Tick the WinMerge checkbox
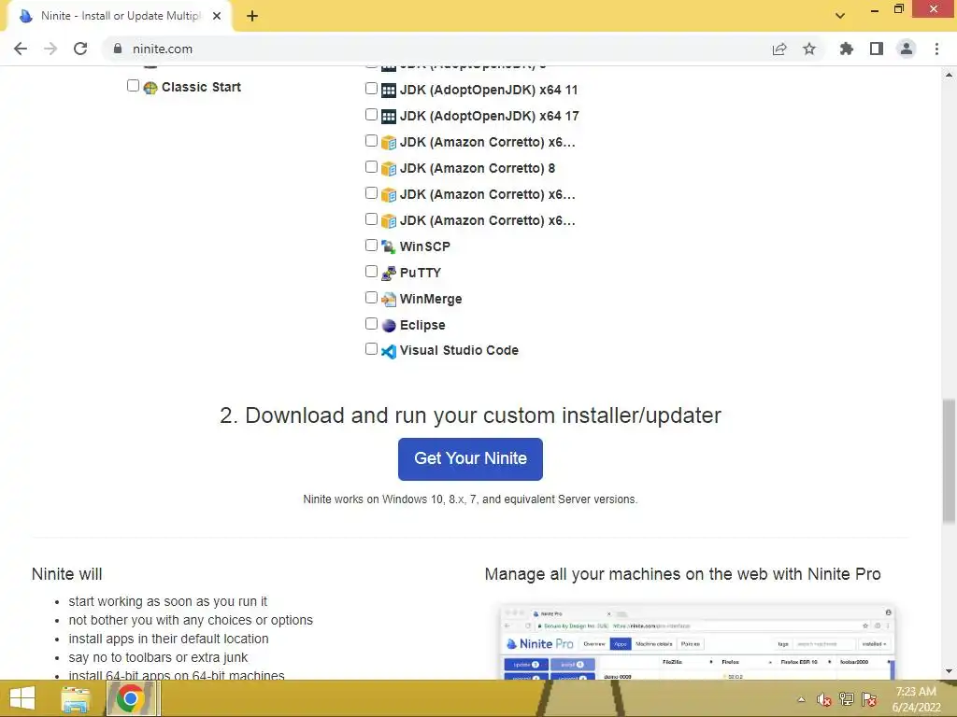 pyautogui.click(x=371, y=298)
